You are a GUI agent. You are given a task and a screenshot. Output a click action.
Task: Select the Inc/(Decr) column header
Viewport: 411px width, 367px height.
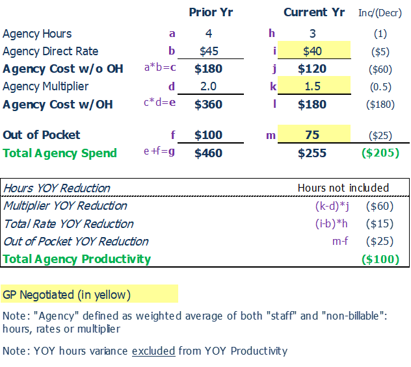(x=380, y=13)
